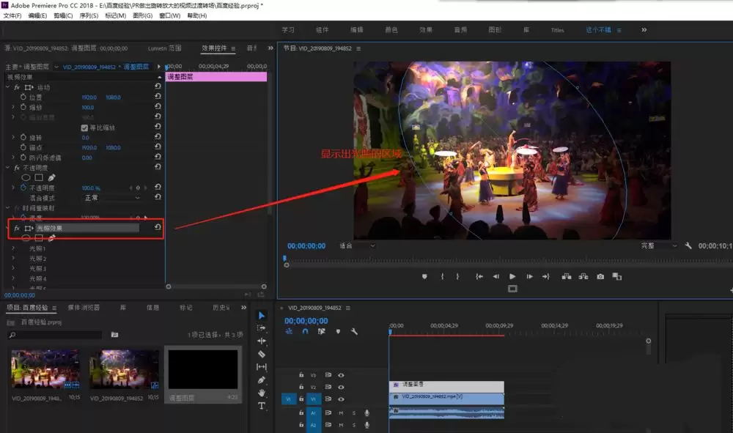This screenshot has width=733, height=433.
Task: Switch to the 媒体浏览器 tab
Action: click(x=84, y=308)
